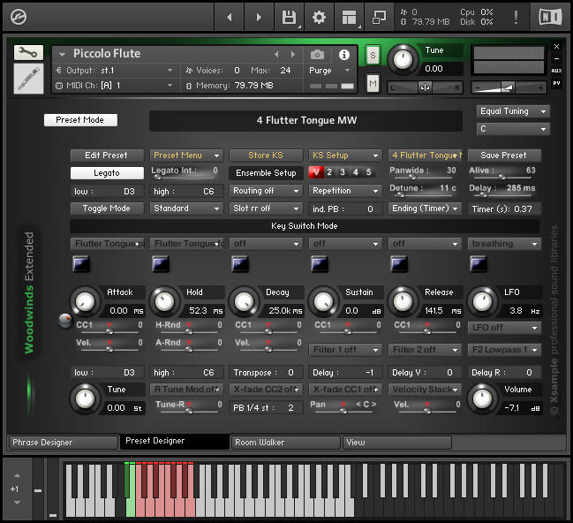Click the Edit Preset button

point(107,155)
